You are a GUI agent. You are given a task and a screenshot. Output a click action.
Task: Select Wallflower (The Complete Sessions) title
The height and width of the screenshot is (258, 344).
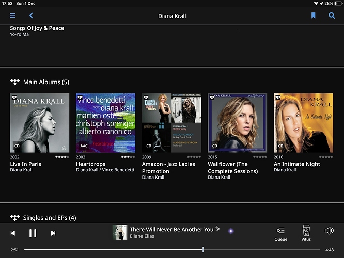tap(233, 168)
